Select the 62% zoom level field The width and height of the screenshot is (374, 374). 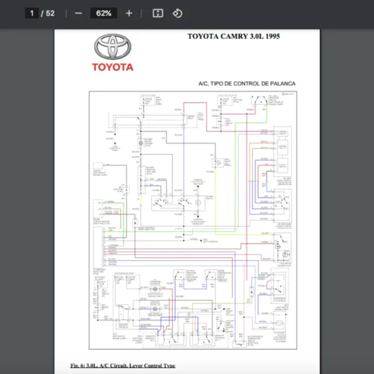[103, 13]
